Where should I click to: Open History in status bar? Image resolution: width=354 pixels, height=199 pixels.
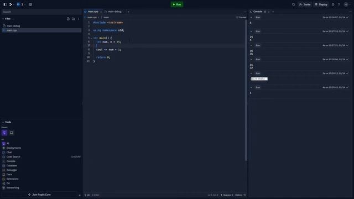238,195
